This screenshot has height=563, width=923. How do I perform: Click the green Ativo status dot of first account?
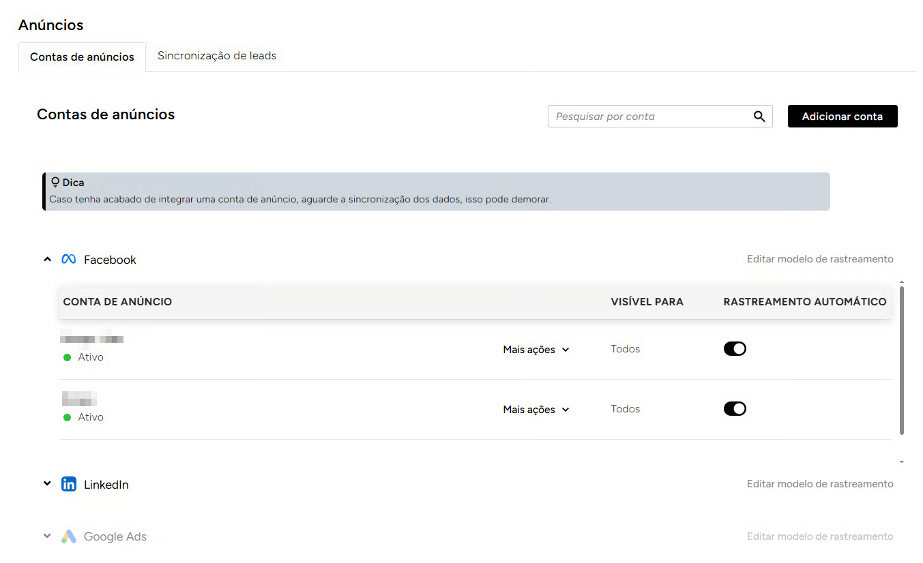click(68, 357)
